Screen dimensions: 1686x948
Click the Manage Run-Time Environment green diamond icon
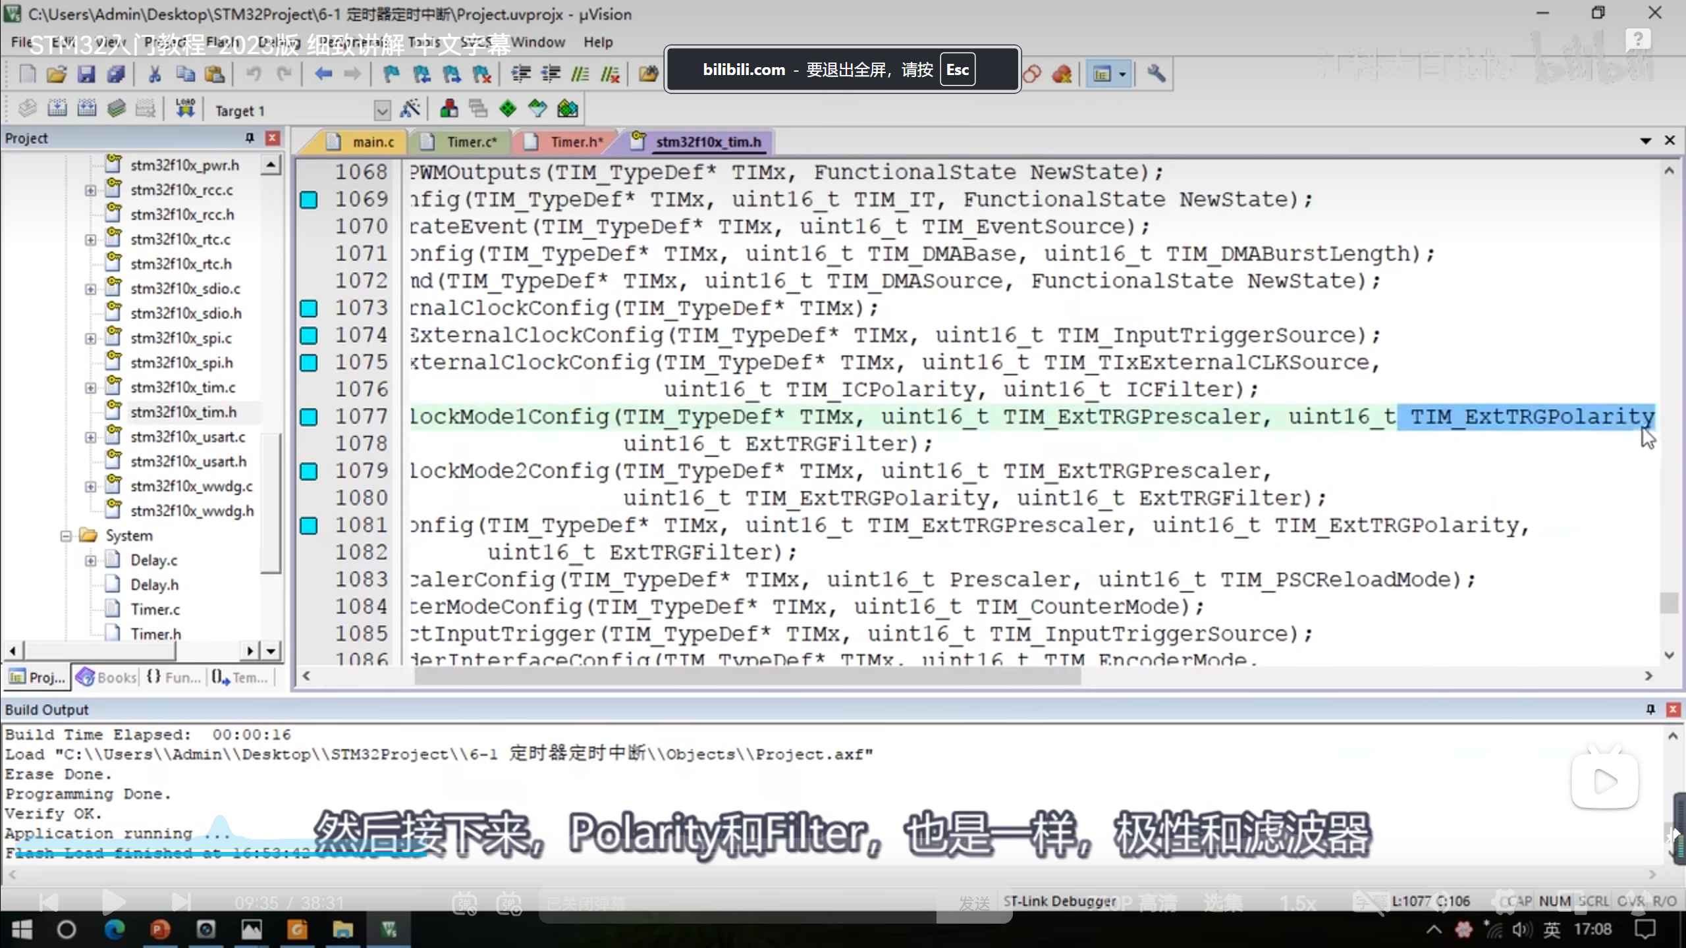[508, 109]
